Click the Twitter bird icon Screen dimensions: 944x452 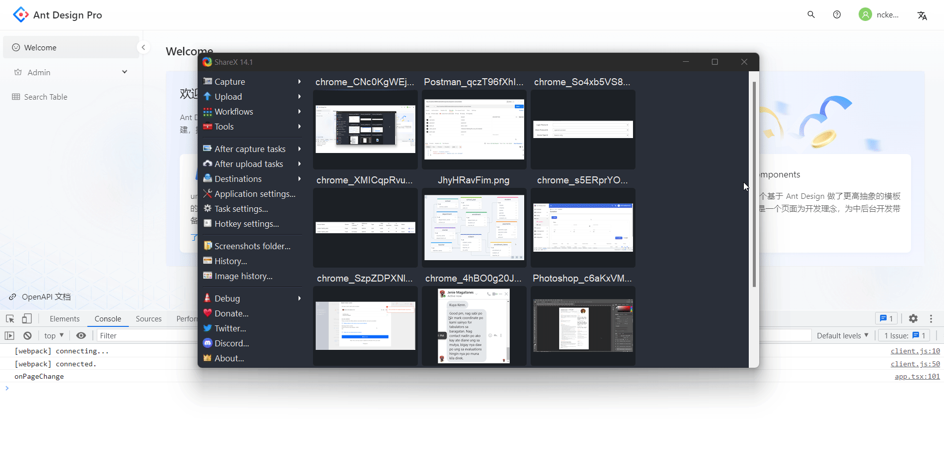tap(208, 328)
